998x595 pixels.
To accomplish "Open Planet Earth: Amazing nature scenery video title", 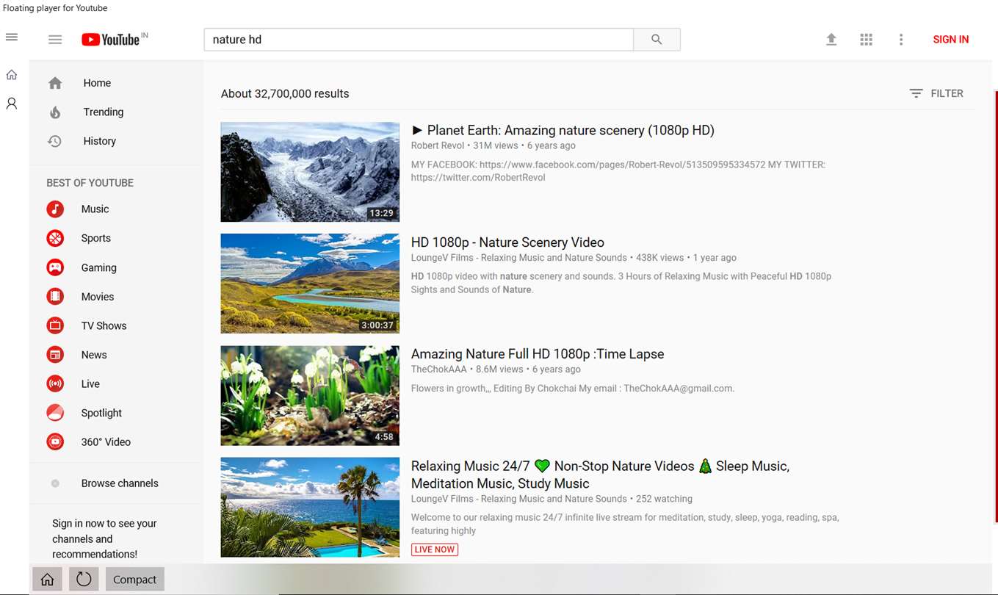I will (x=563, y=130).
